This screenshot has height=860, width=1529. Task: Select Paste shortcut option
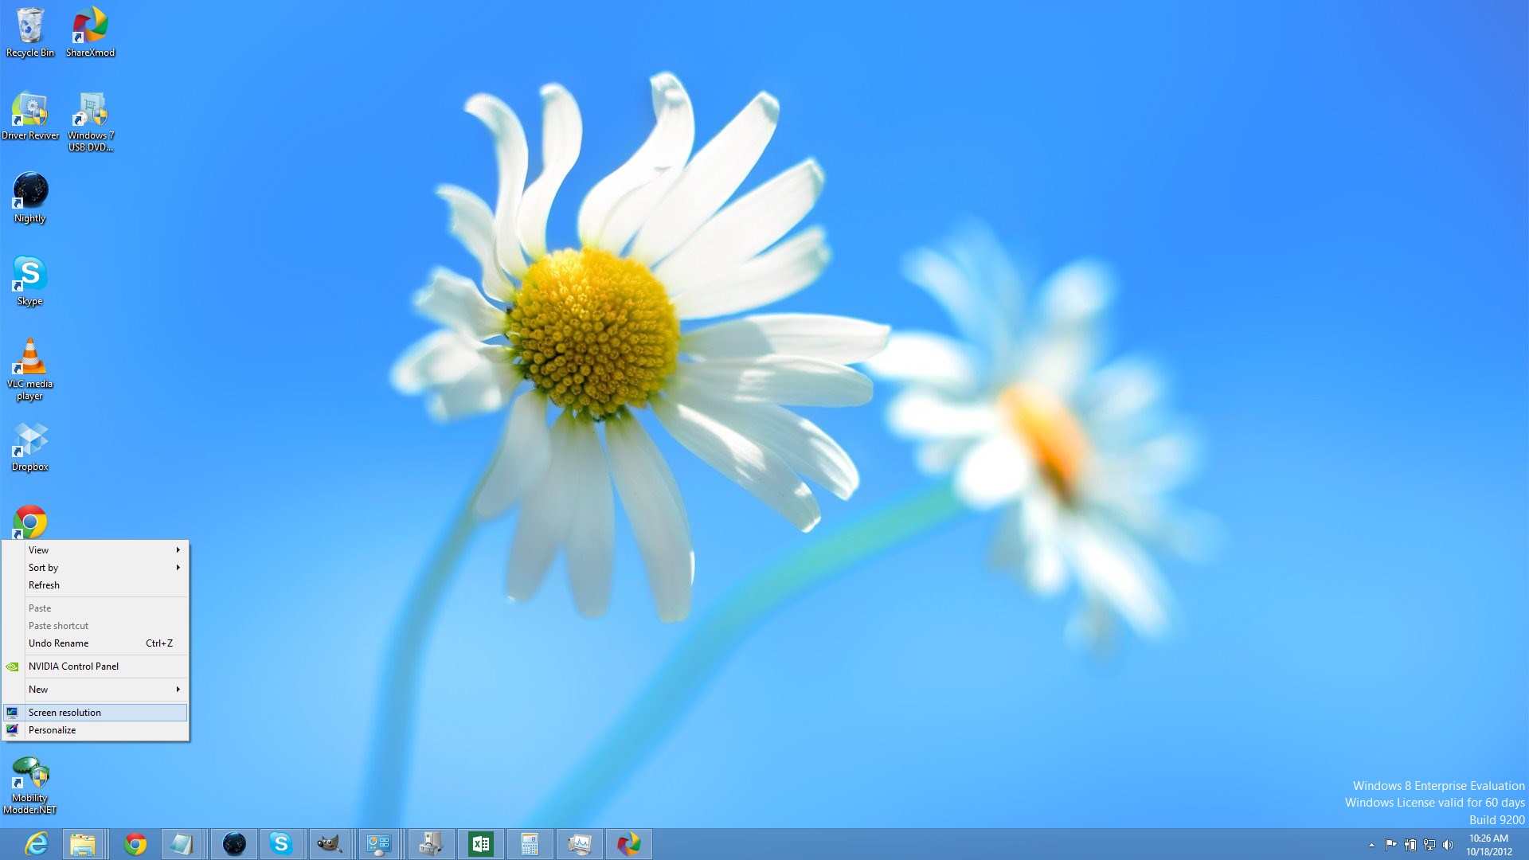coord(58,625)
